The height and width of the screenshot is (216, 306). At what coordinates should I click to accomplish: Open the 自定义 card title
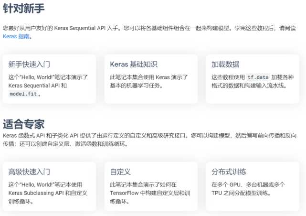click(x=120, y=172)
